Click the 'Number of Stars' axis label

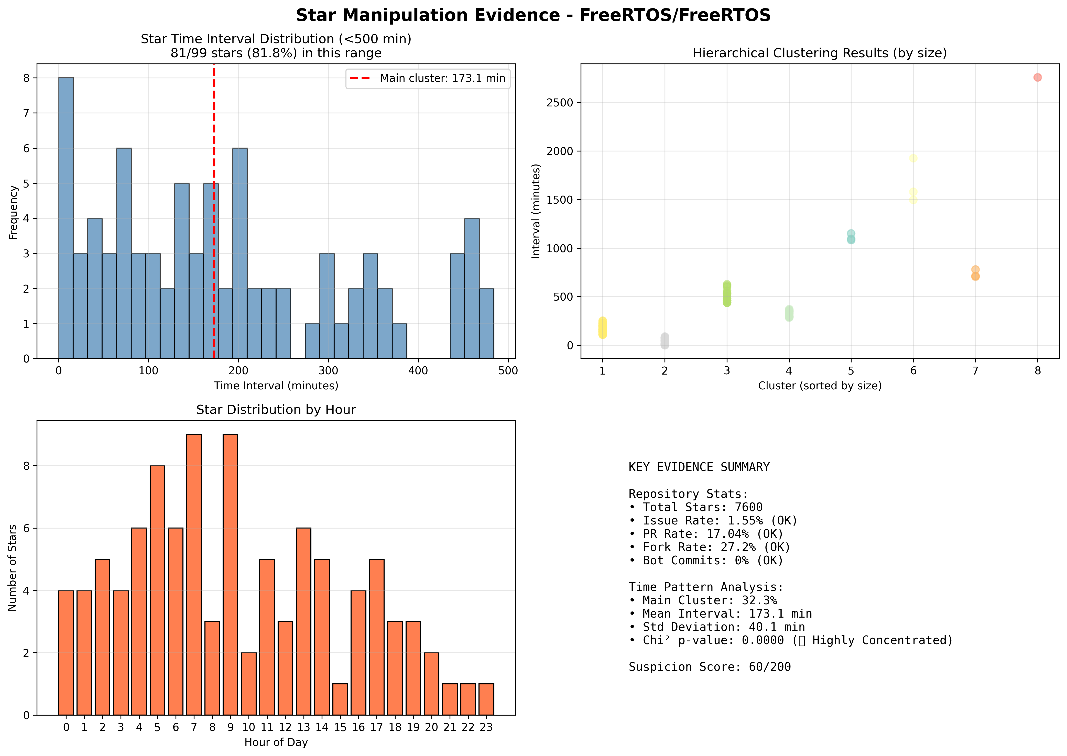point(13,568)
